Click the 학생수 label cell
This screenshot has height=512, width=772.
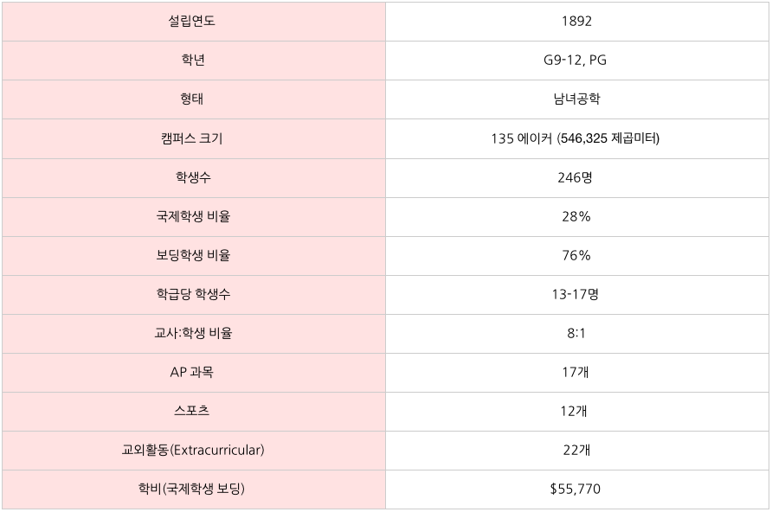(x=192, y=177)
